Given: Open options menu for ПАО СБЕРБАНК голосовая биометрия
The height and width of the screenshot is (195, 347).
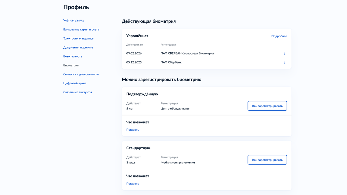Looking at the screenshot, I should (x=285, y=53).
